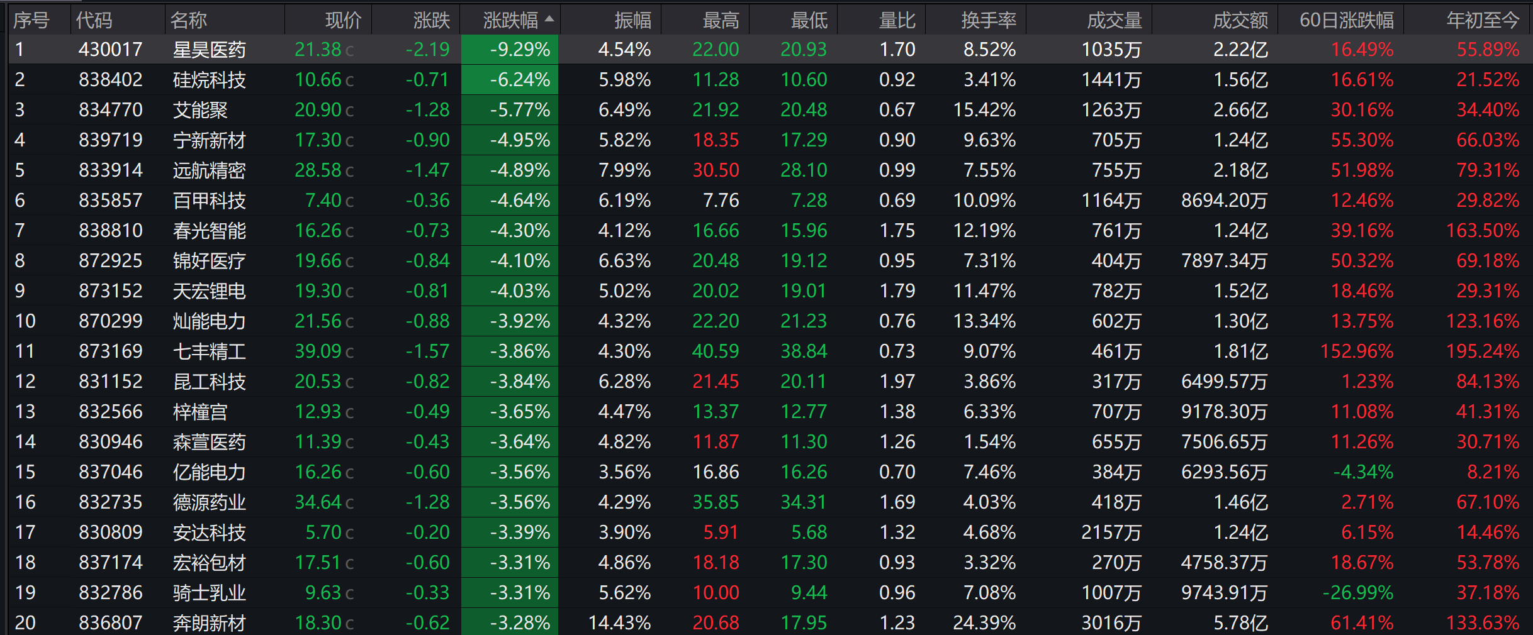This screenshot has height=635, width=1533.
Task: Click the 60日涨跌幅 column header
Action: click(1347, 20)
